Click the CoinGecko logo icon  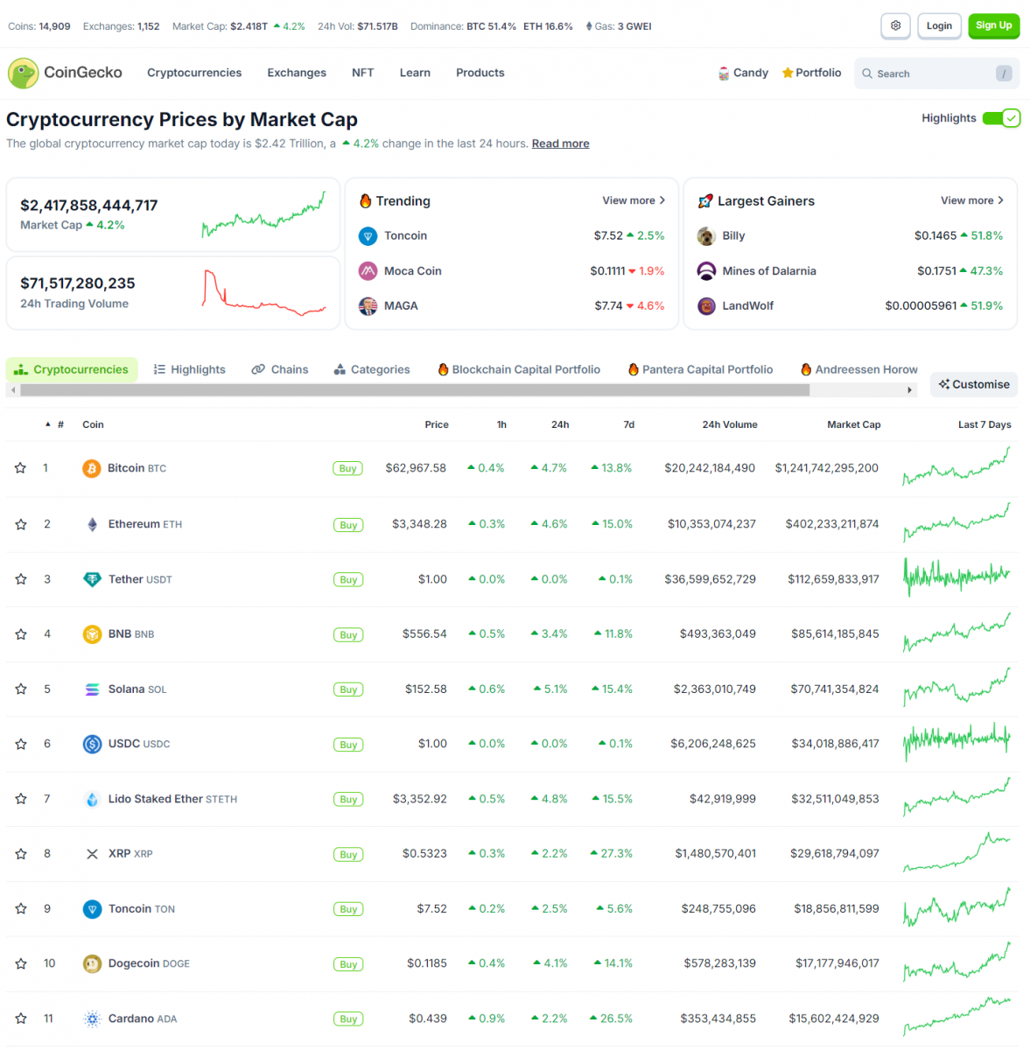(x=23, y=73)
